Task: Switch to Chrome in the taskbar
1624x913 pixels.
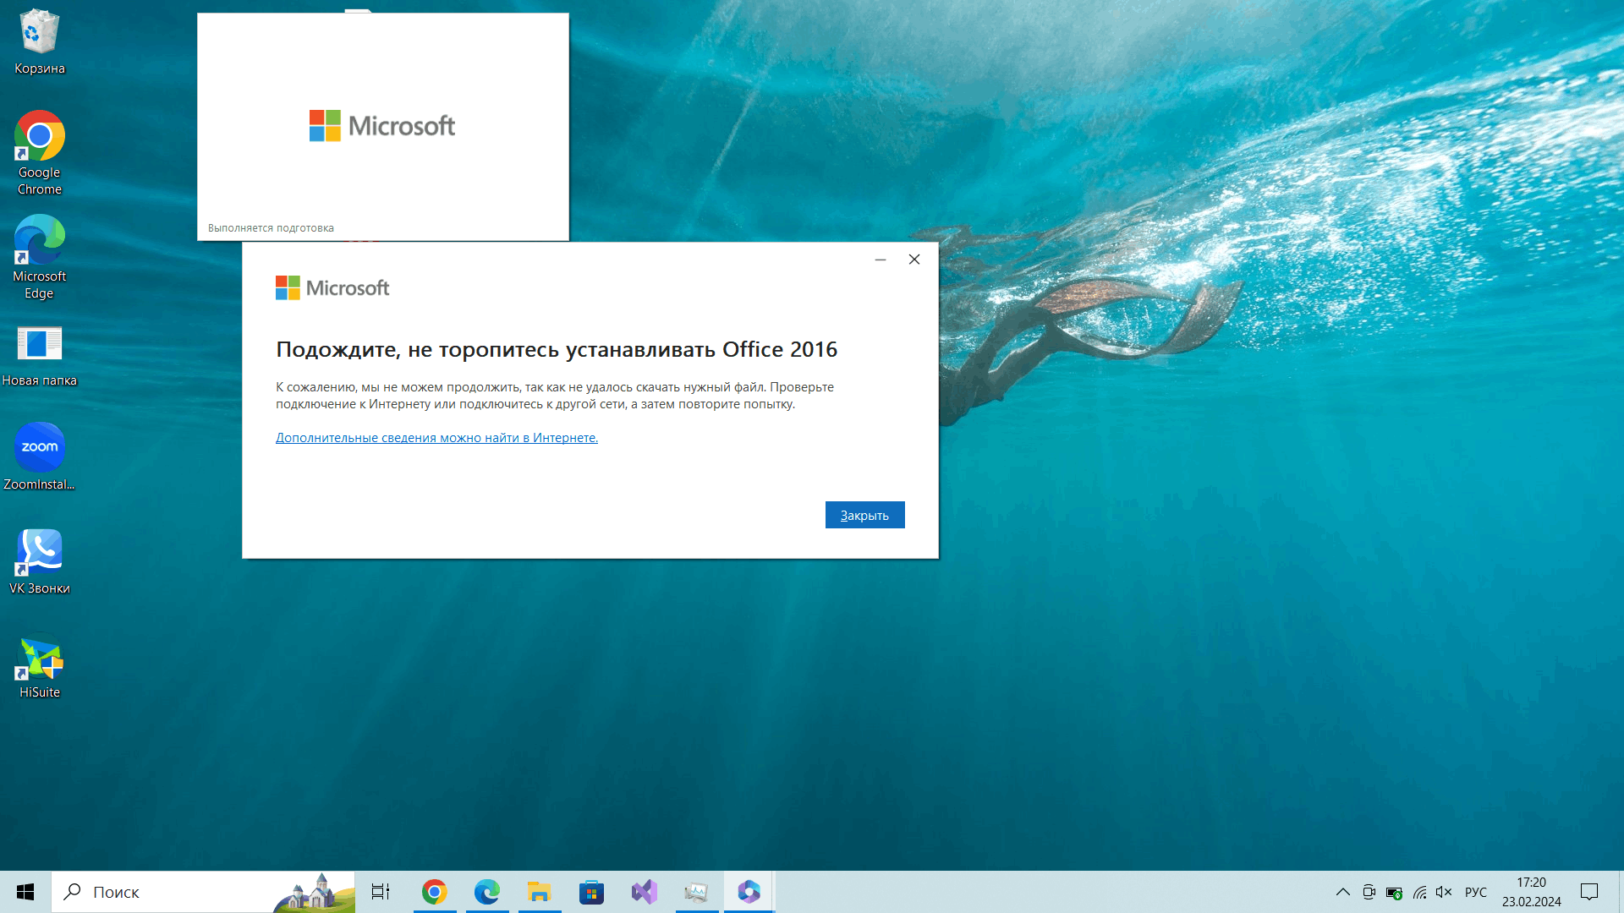Action: pyautogui.click(x=435, y=892)
